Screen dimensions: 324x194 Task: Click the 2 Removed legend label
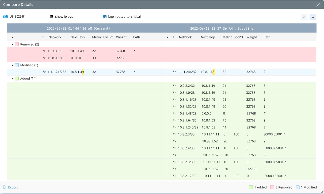click(284, 187)
